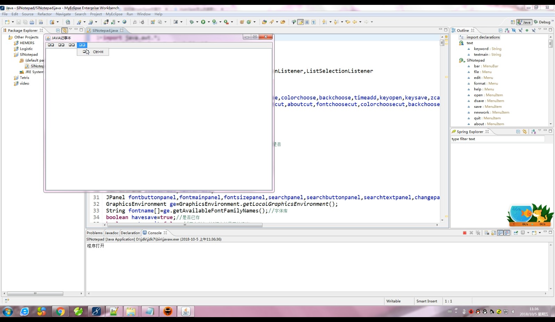Toggle Sort alphabetically in Outline

click(507, 30)
